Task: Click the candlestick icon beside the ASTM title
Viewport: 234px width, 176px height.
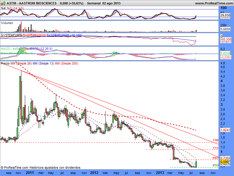Action: coord(3,3)
